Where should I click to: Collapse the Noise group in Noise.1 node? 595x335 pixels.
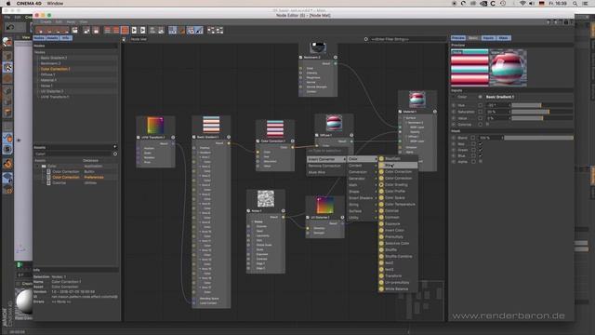(x=253, y=221)
